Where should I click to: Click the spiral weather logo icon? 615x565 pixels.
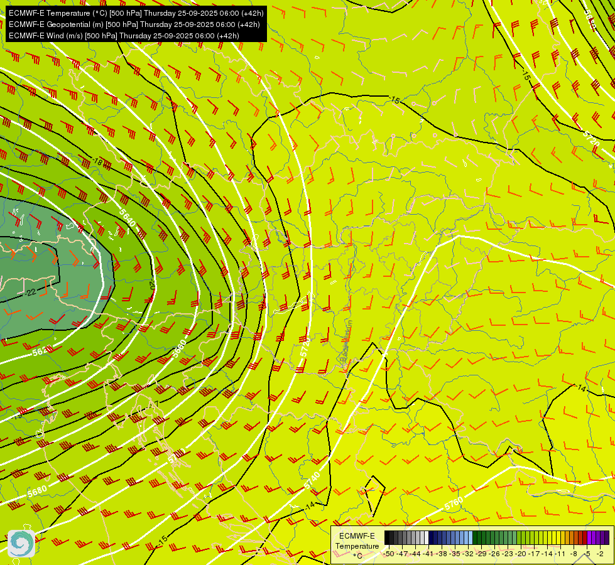[21, 544]
